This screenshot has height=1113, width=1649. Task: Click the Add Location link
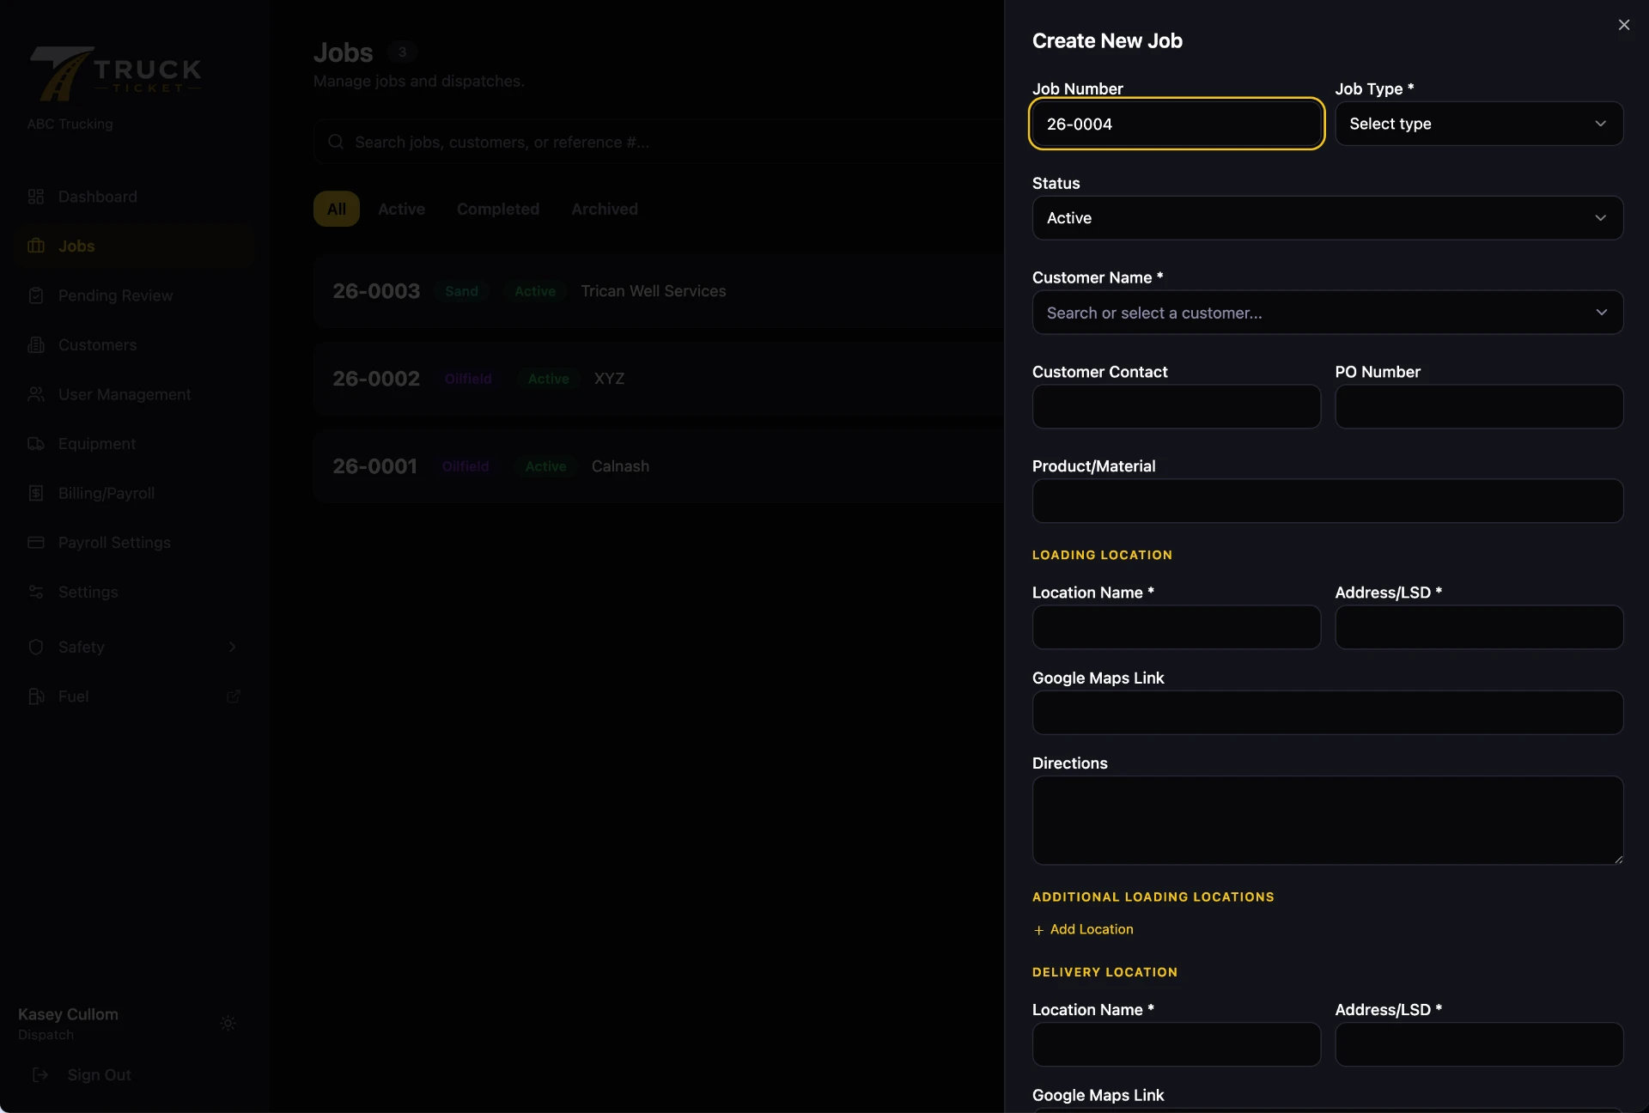[1083, 929]
